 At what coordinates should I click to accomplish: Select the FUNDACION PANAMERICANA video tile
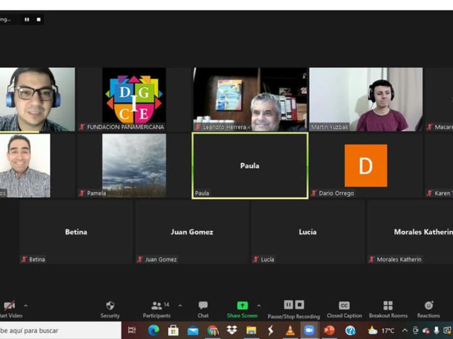[134, 99]
